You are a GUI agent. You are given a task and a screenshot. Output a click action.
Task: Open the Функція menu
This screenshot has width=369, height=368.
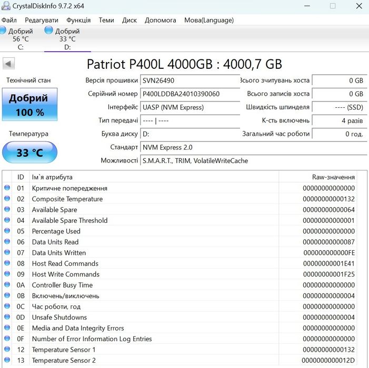pyautogui.click(x=78, y=20)
